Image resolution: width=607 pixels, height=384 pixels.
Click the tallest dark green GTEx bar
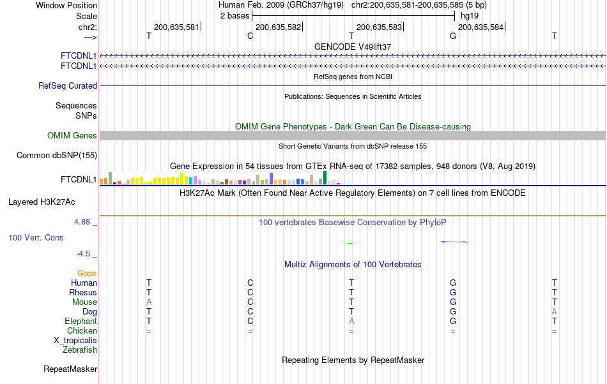(325, 178)
